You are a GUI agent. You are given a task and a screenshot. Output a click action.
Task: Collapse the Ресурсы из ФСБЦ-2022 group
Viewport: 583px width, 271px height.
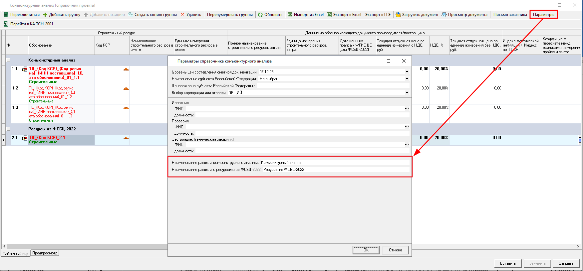(8, 129)
